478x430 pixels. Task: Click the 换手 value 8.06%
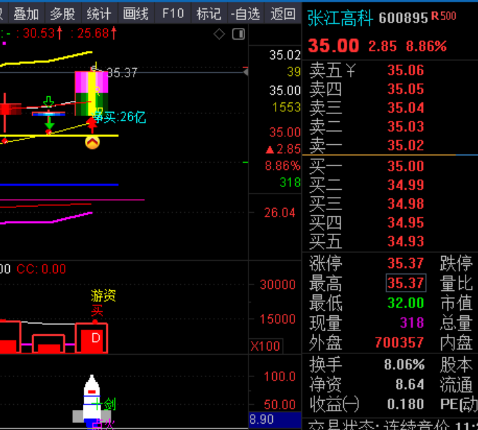pyautogui.click(x=404, y=365)
